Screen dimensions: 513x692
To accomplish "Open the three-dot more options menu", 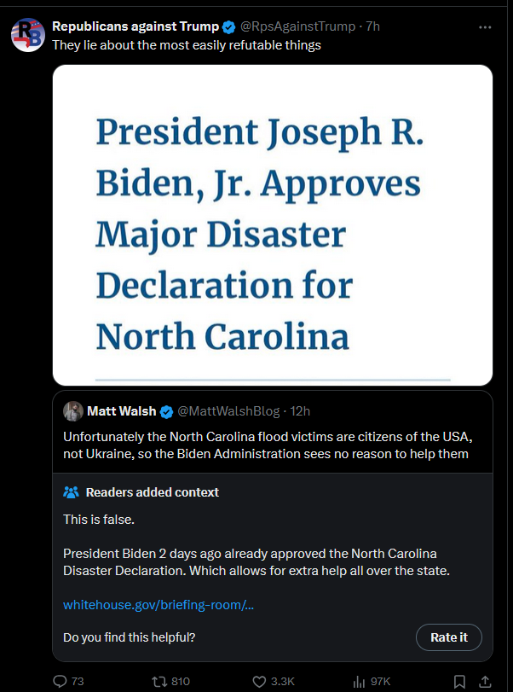I will click(x=486, y=26).
